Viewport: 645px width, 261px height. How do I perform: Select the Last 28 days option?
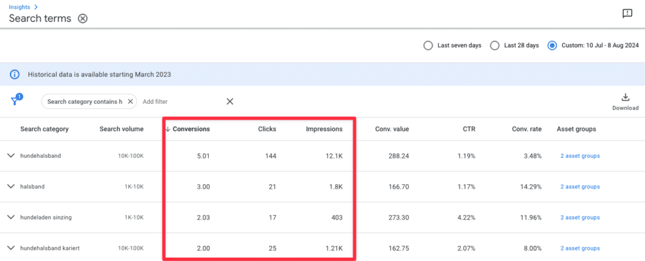[x=495, y=45]
